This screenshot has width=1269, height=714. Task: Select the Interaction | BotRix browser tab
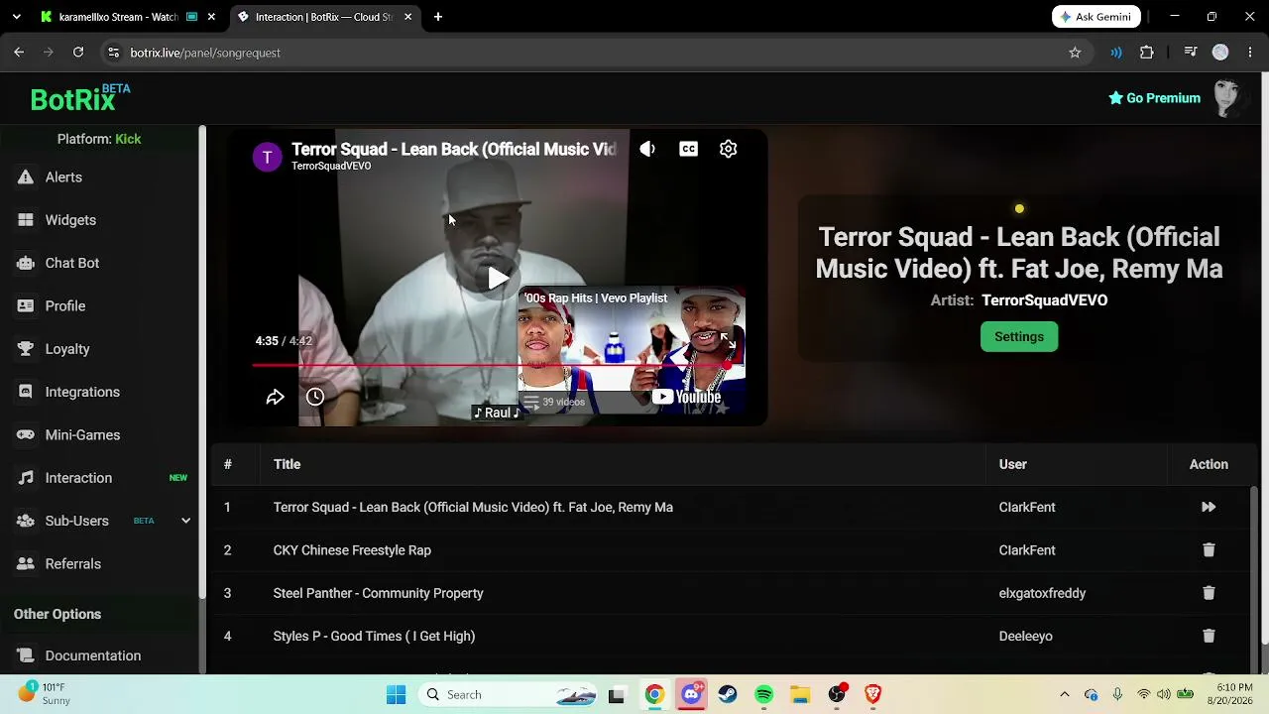pyautogui.click(x=323, y=17)
